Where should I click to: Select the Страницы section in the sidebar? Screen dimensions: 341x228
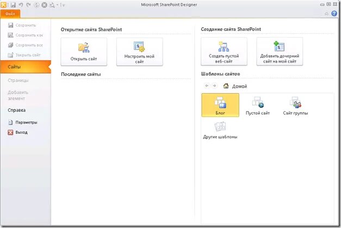(18, 81)
